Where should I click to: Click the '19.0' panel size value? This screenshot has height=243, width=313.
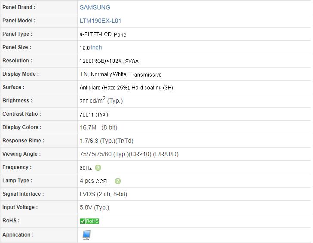85,48
